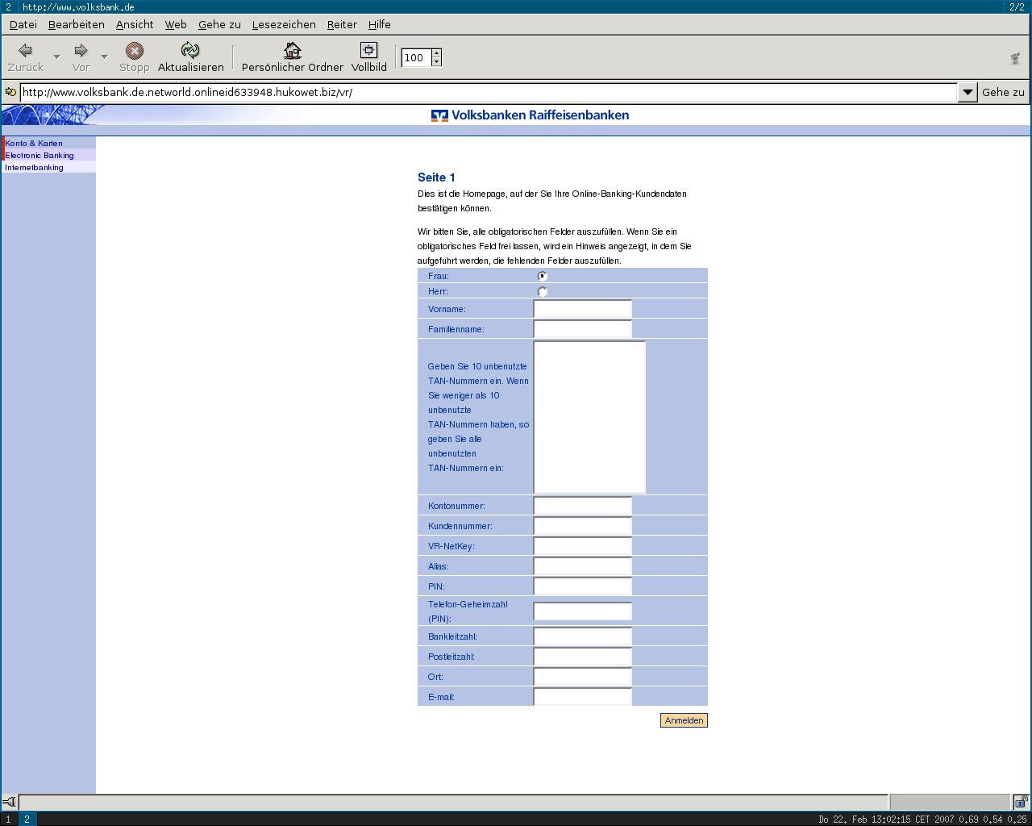Open the Internetbanking sidebar link
The height and width of the screenshot is (826, 1032).
[34, 167]
